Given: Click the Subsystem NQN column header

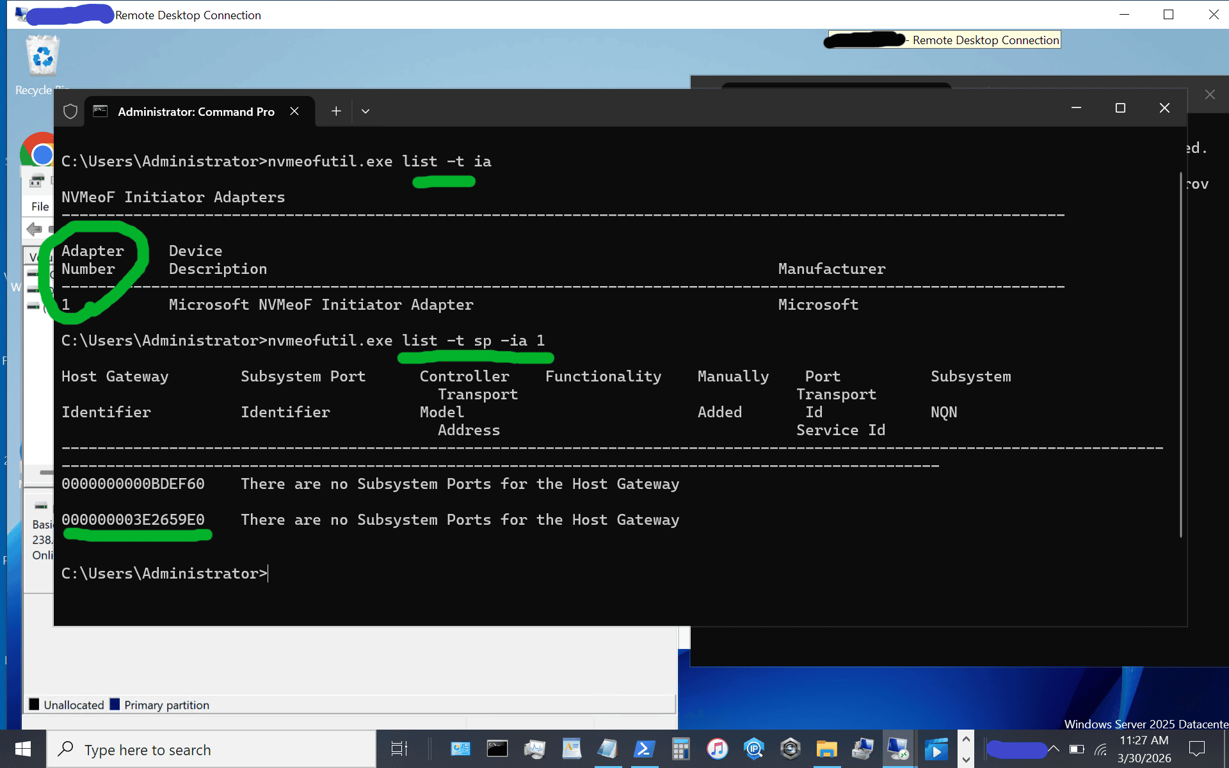Looking at the screenshot, I should 971,394.
